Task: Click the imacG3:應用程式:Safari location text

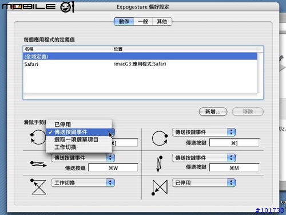Action: point(140,64)
